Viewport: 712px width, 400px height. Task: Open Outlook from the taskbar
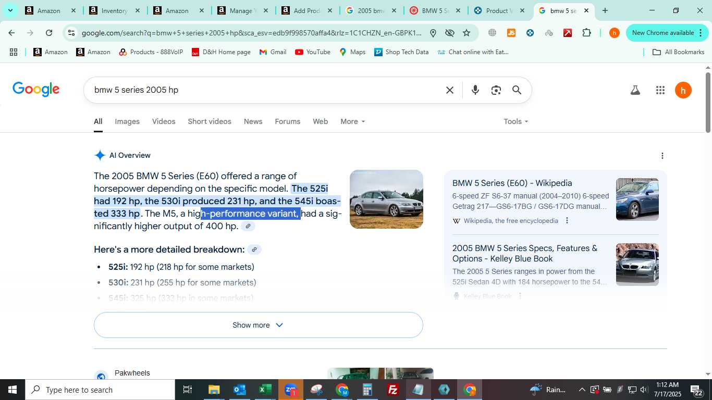[x=240, y=390]
